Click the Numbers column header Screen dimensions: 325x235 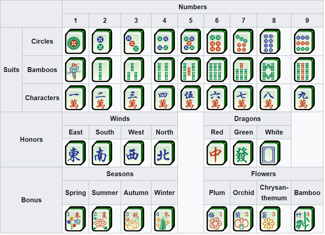click(x=193, y=7)
